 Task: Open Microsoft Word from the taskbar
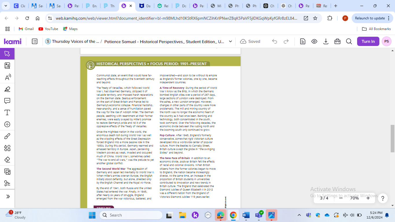[246, 215]
